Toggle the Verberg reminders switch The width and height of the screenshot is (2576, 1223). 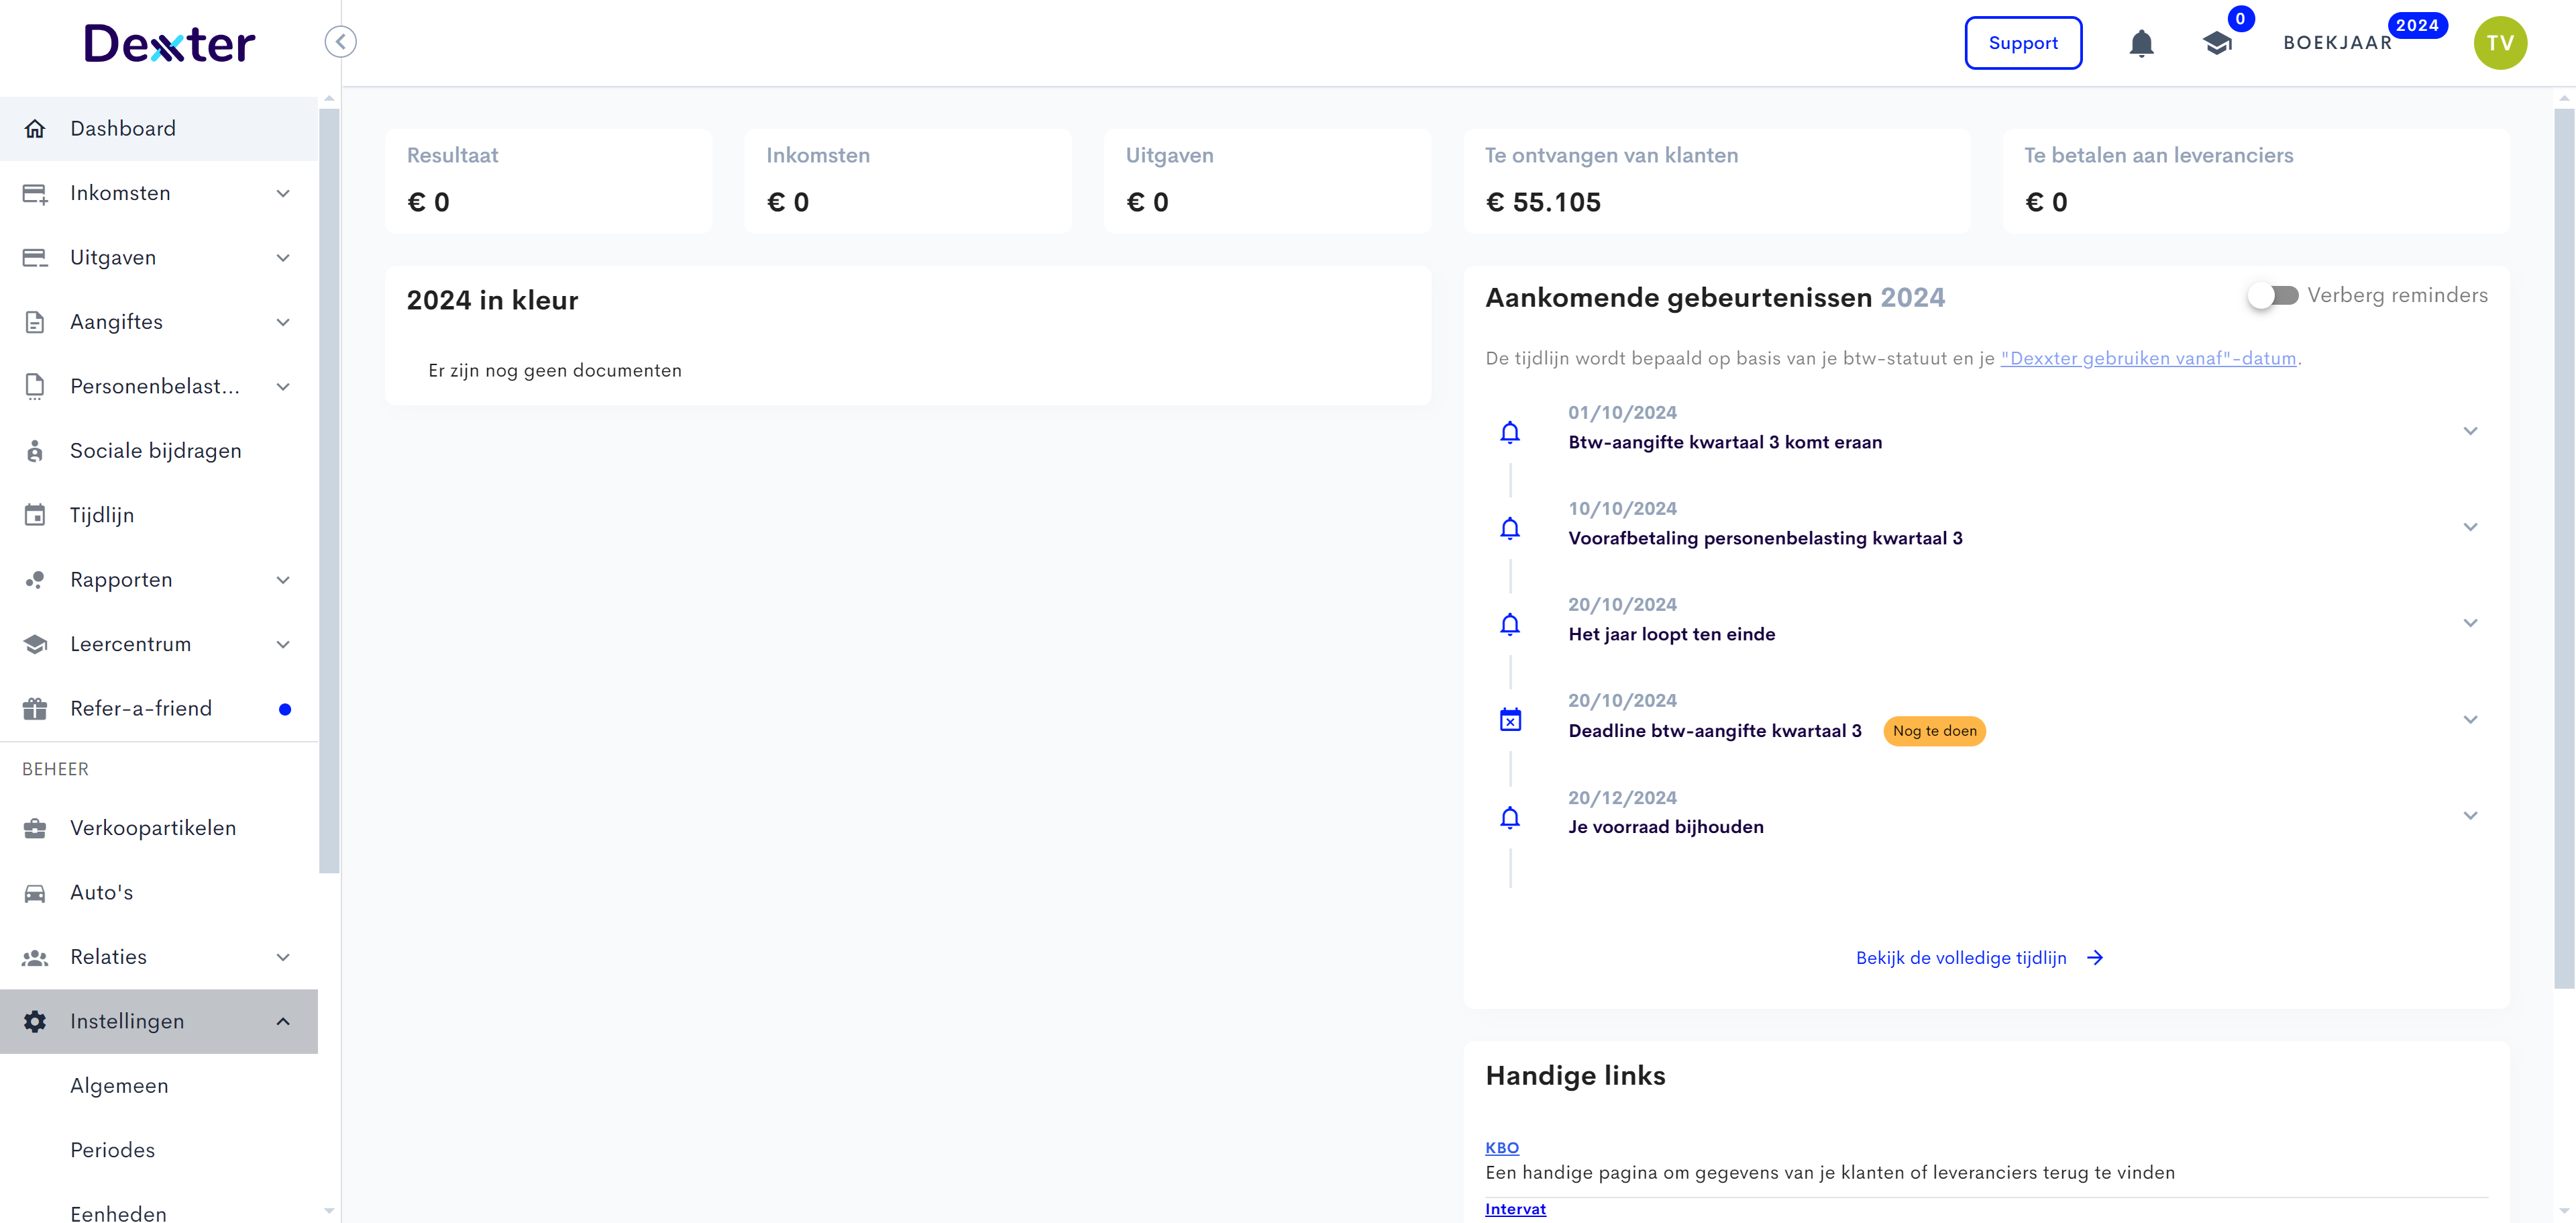click(2272, 295)
